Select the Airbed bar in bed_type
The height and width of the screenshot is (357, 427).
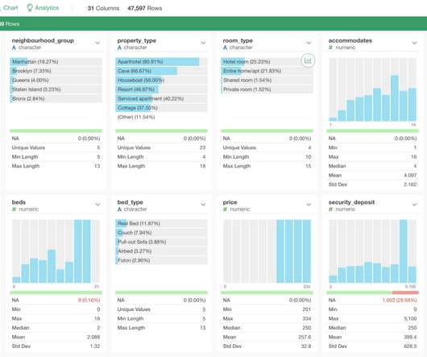pyautogui.click(x=161, y=251)
